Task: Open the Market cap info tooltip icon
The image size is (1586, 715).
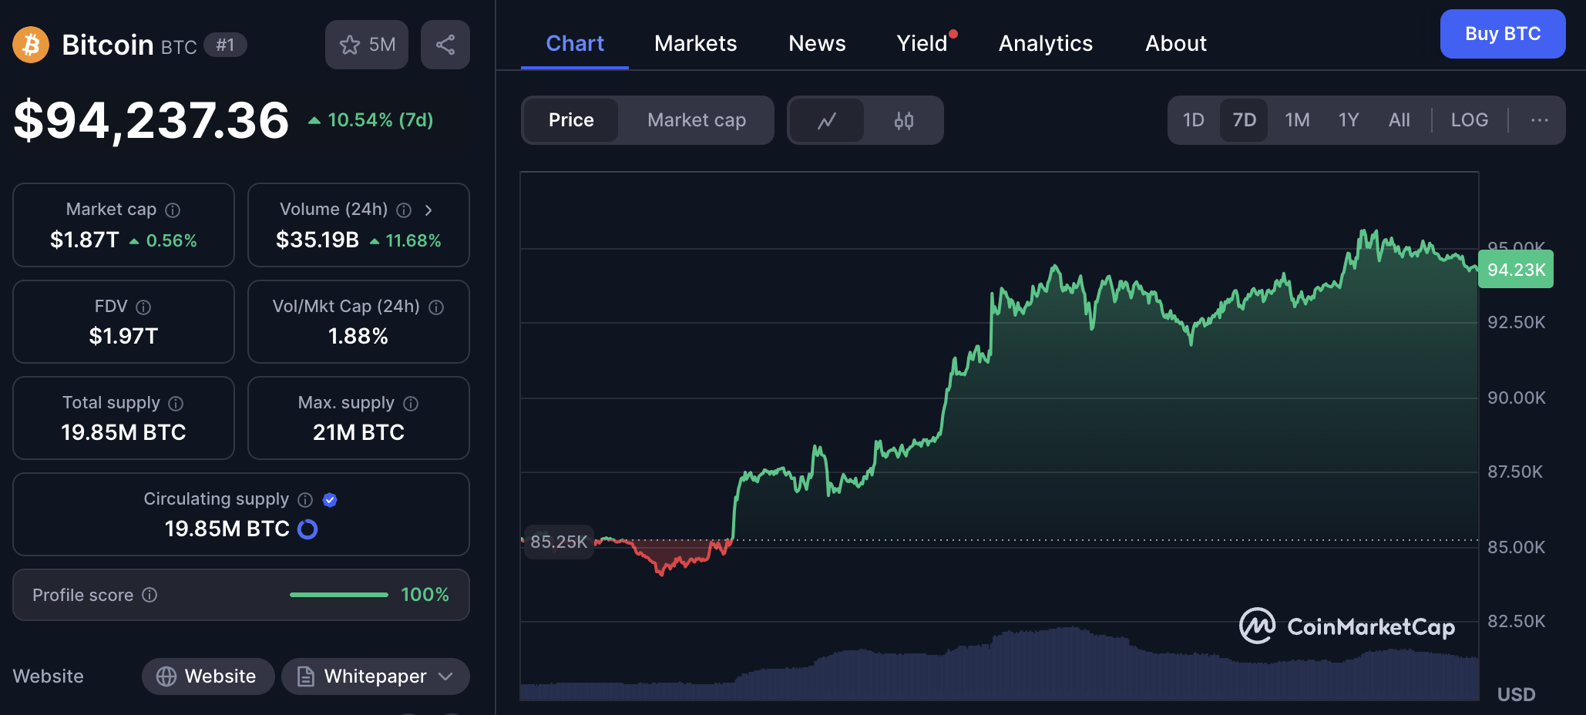Action: tap(173, 210)
